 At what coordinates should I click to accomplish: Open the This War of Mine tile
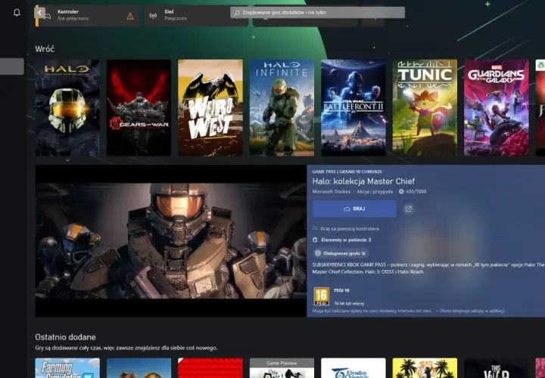497,368
